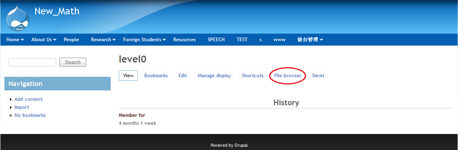The width and height of the screenshot is (458, 150).
Task: Select the 's' menu item
Action: (260, 40)
